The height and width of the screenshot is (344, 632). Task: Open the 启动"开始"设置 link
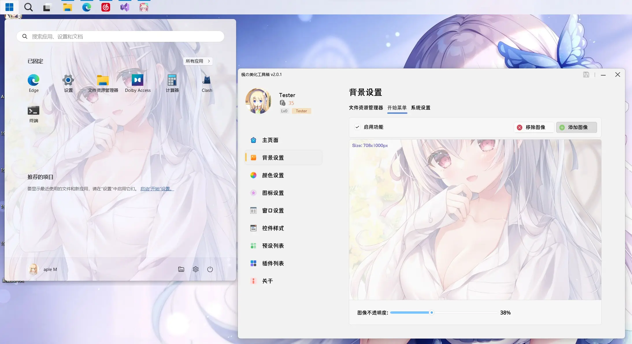coord(157,189)
